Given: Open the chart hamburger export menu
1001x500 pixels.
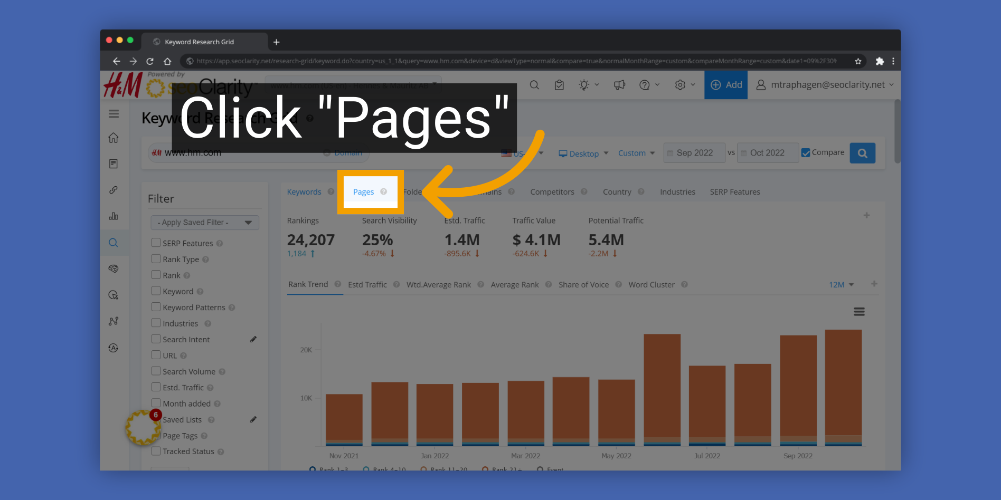Looking at the screenshot, I should point(859,312).
